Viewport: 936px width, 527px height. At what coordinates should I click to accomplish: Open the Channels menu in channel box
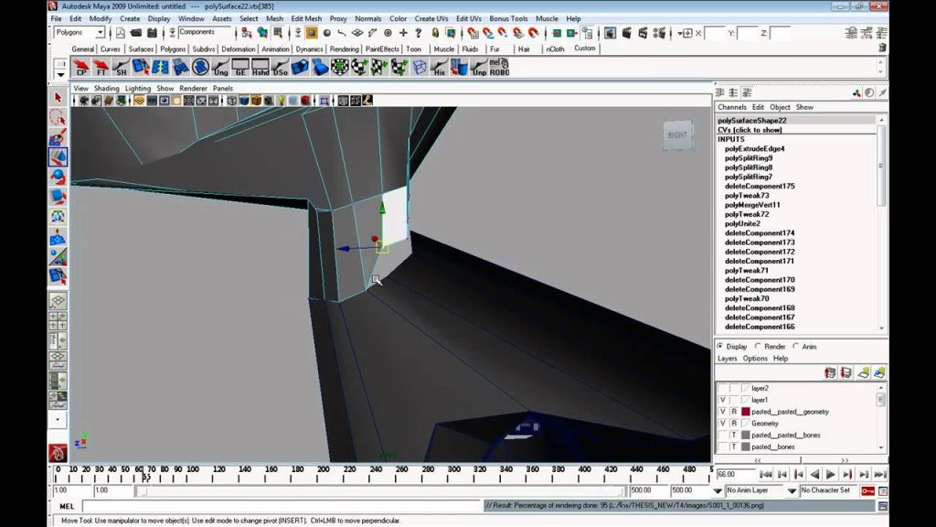732,107
